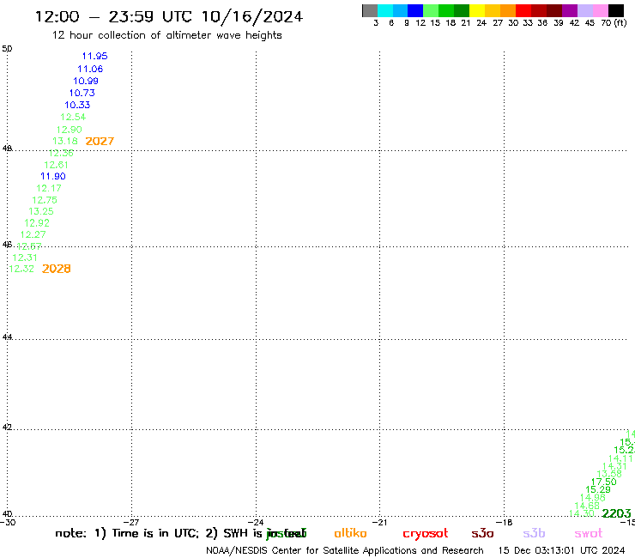Click the wave height value 10.73
The height and width of the screenshot is (558, 635).
click(82, 93)
